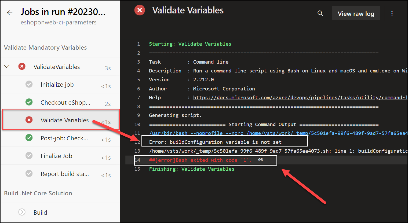Image resolution: width=408 pixels, height=223 pixels.
Task: Click Validate Mandatory Variables stage heading
Action: point(45,47)
